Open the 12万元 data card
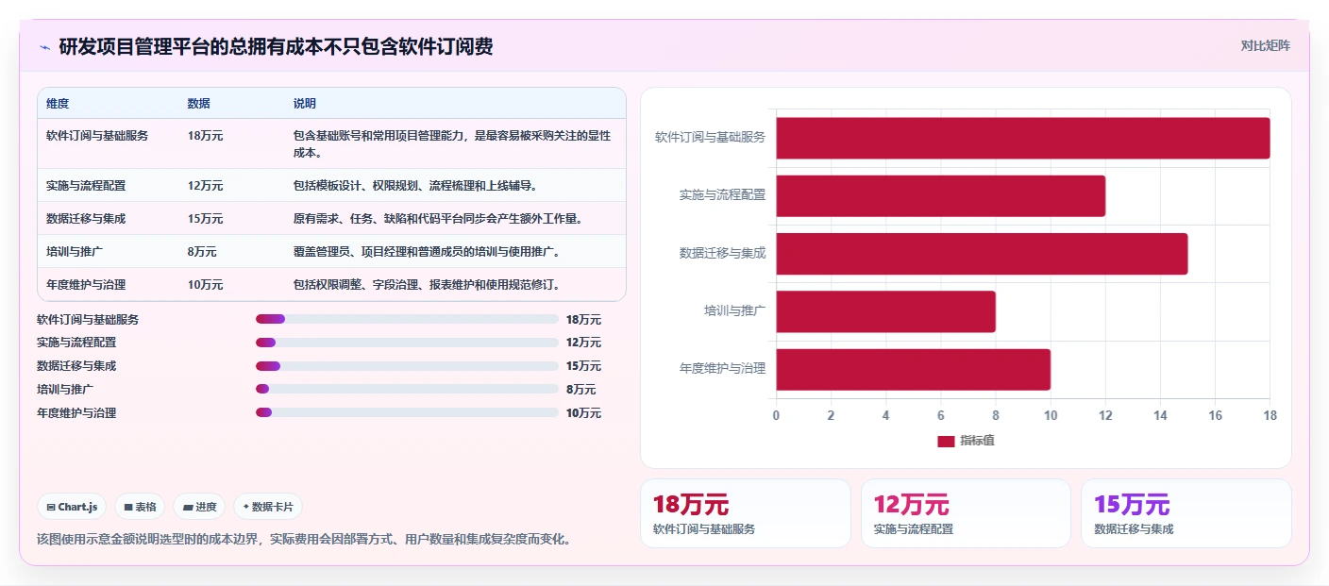The image size is (1329, 586). point(966,513)
